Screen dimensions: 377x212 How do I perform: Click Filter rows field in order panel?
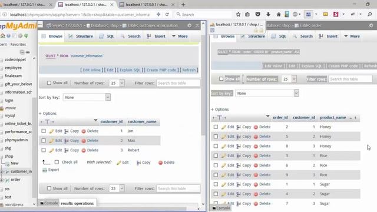coord(350,79)
